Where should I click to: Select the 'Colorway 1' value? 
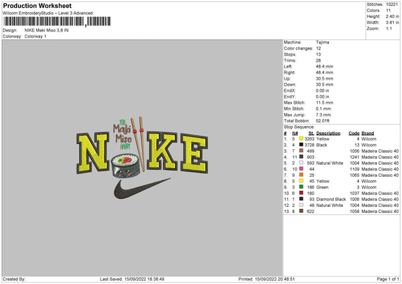pyautogui.click(x=36, y=36)
